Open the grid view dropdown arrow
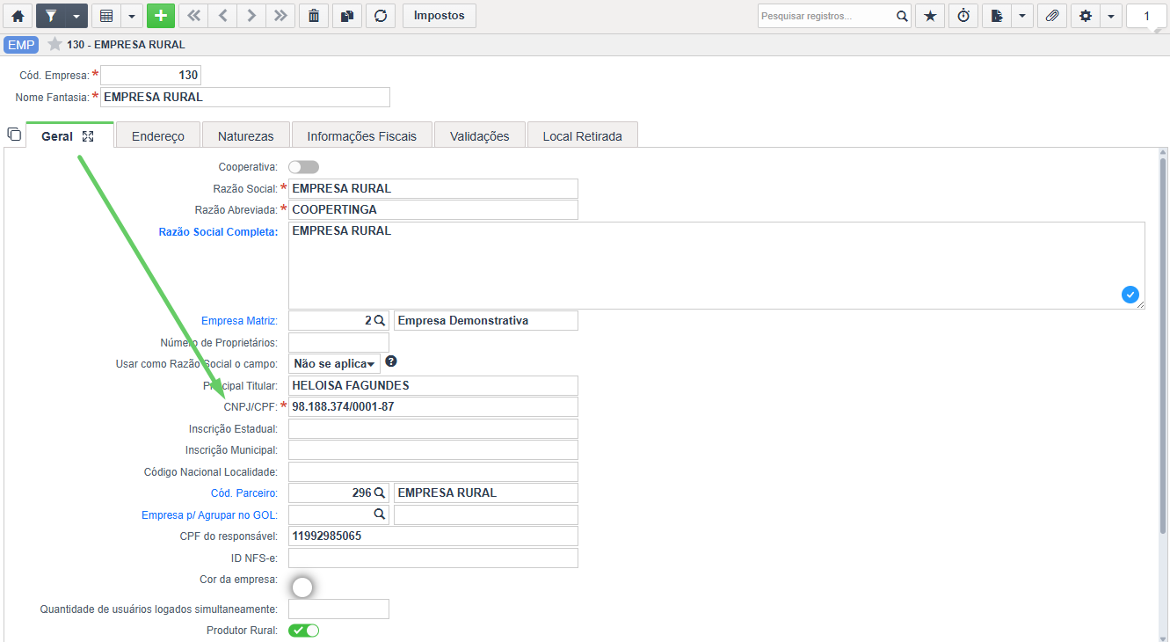The width and height of the screenshot is (1170, 642). [132, 16]
